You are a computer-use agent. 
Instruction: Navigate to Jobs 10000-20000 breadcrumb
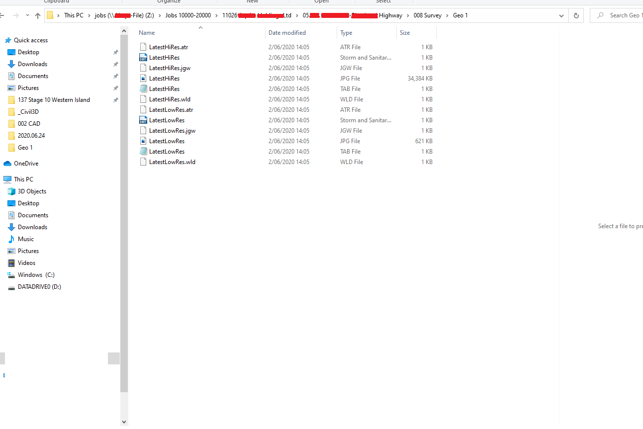pos(188,15)
